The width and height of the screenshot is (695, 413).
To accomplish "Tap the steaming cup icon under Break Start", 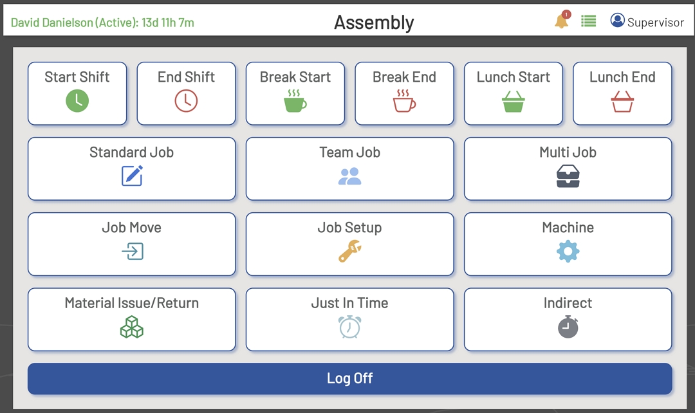I will coord(295,101).
